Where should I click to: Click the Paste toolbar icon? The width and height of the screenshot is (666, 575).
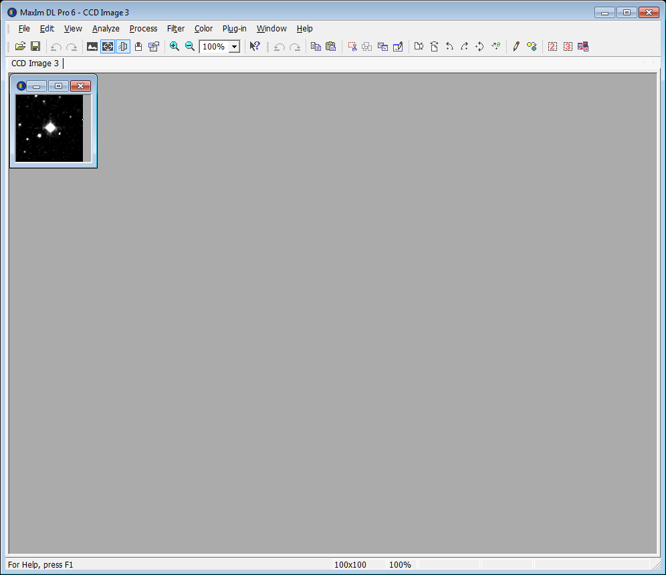point(331,46)
